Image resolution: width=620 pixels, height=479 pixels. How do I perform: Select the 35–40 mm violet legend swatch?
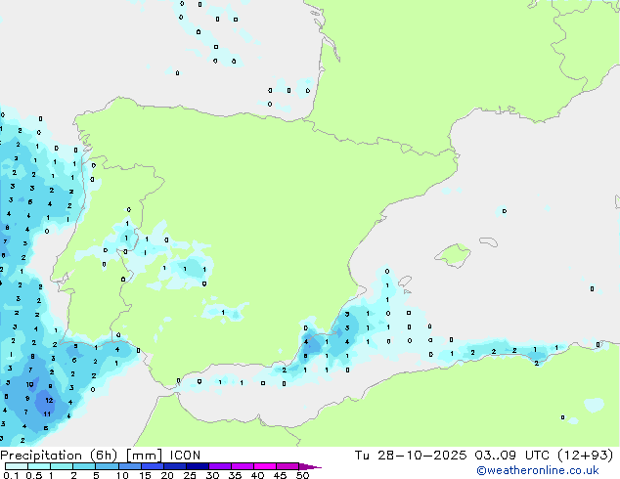[242, 466]
